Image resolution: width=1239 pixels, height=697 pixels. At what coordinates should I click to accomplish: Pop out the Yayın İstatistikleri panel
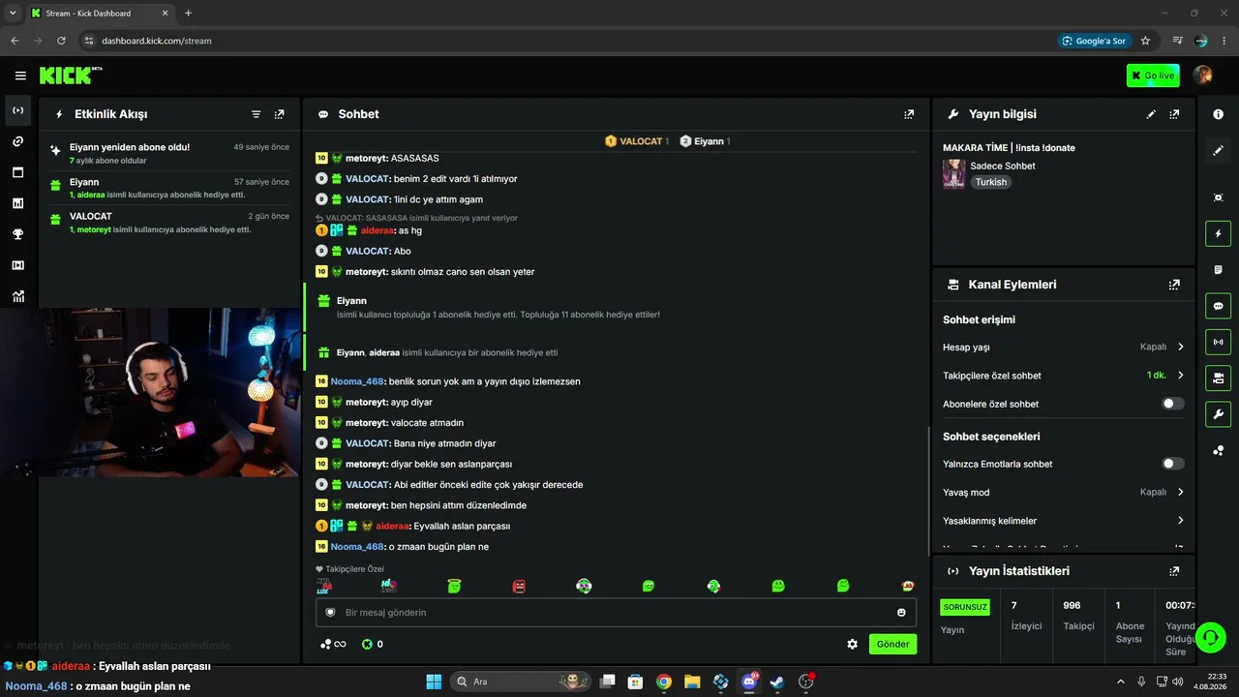click(1174, 571)
